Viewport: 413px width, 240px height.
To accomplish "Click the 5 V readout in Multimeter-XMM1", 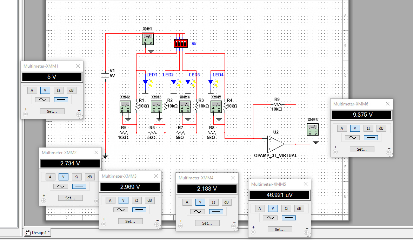I will tap(52, 77).
